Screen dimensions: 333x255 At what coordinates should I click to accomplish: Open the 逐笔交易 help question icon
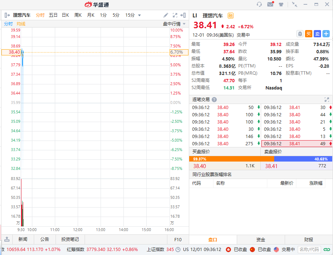pyautogui.click(x=214, y=100)
